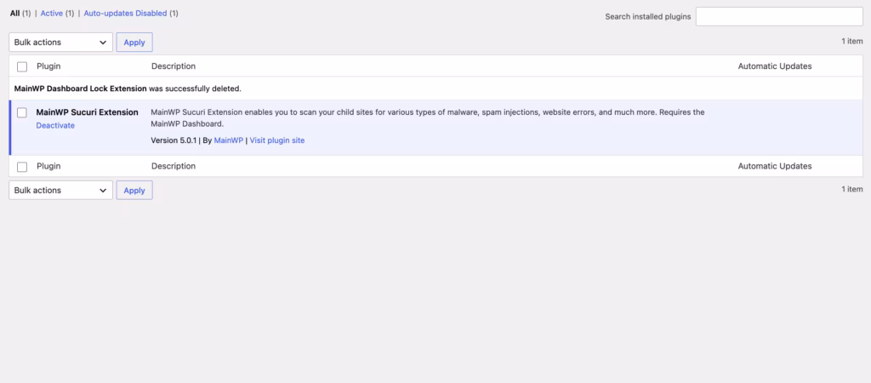Click the Version 5.0.1 text
Viewport: 871px width, 383px height.
pos(174,140)
